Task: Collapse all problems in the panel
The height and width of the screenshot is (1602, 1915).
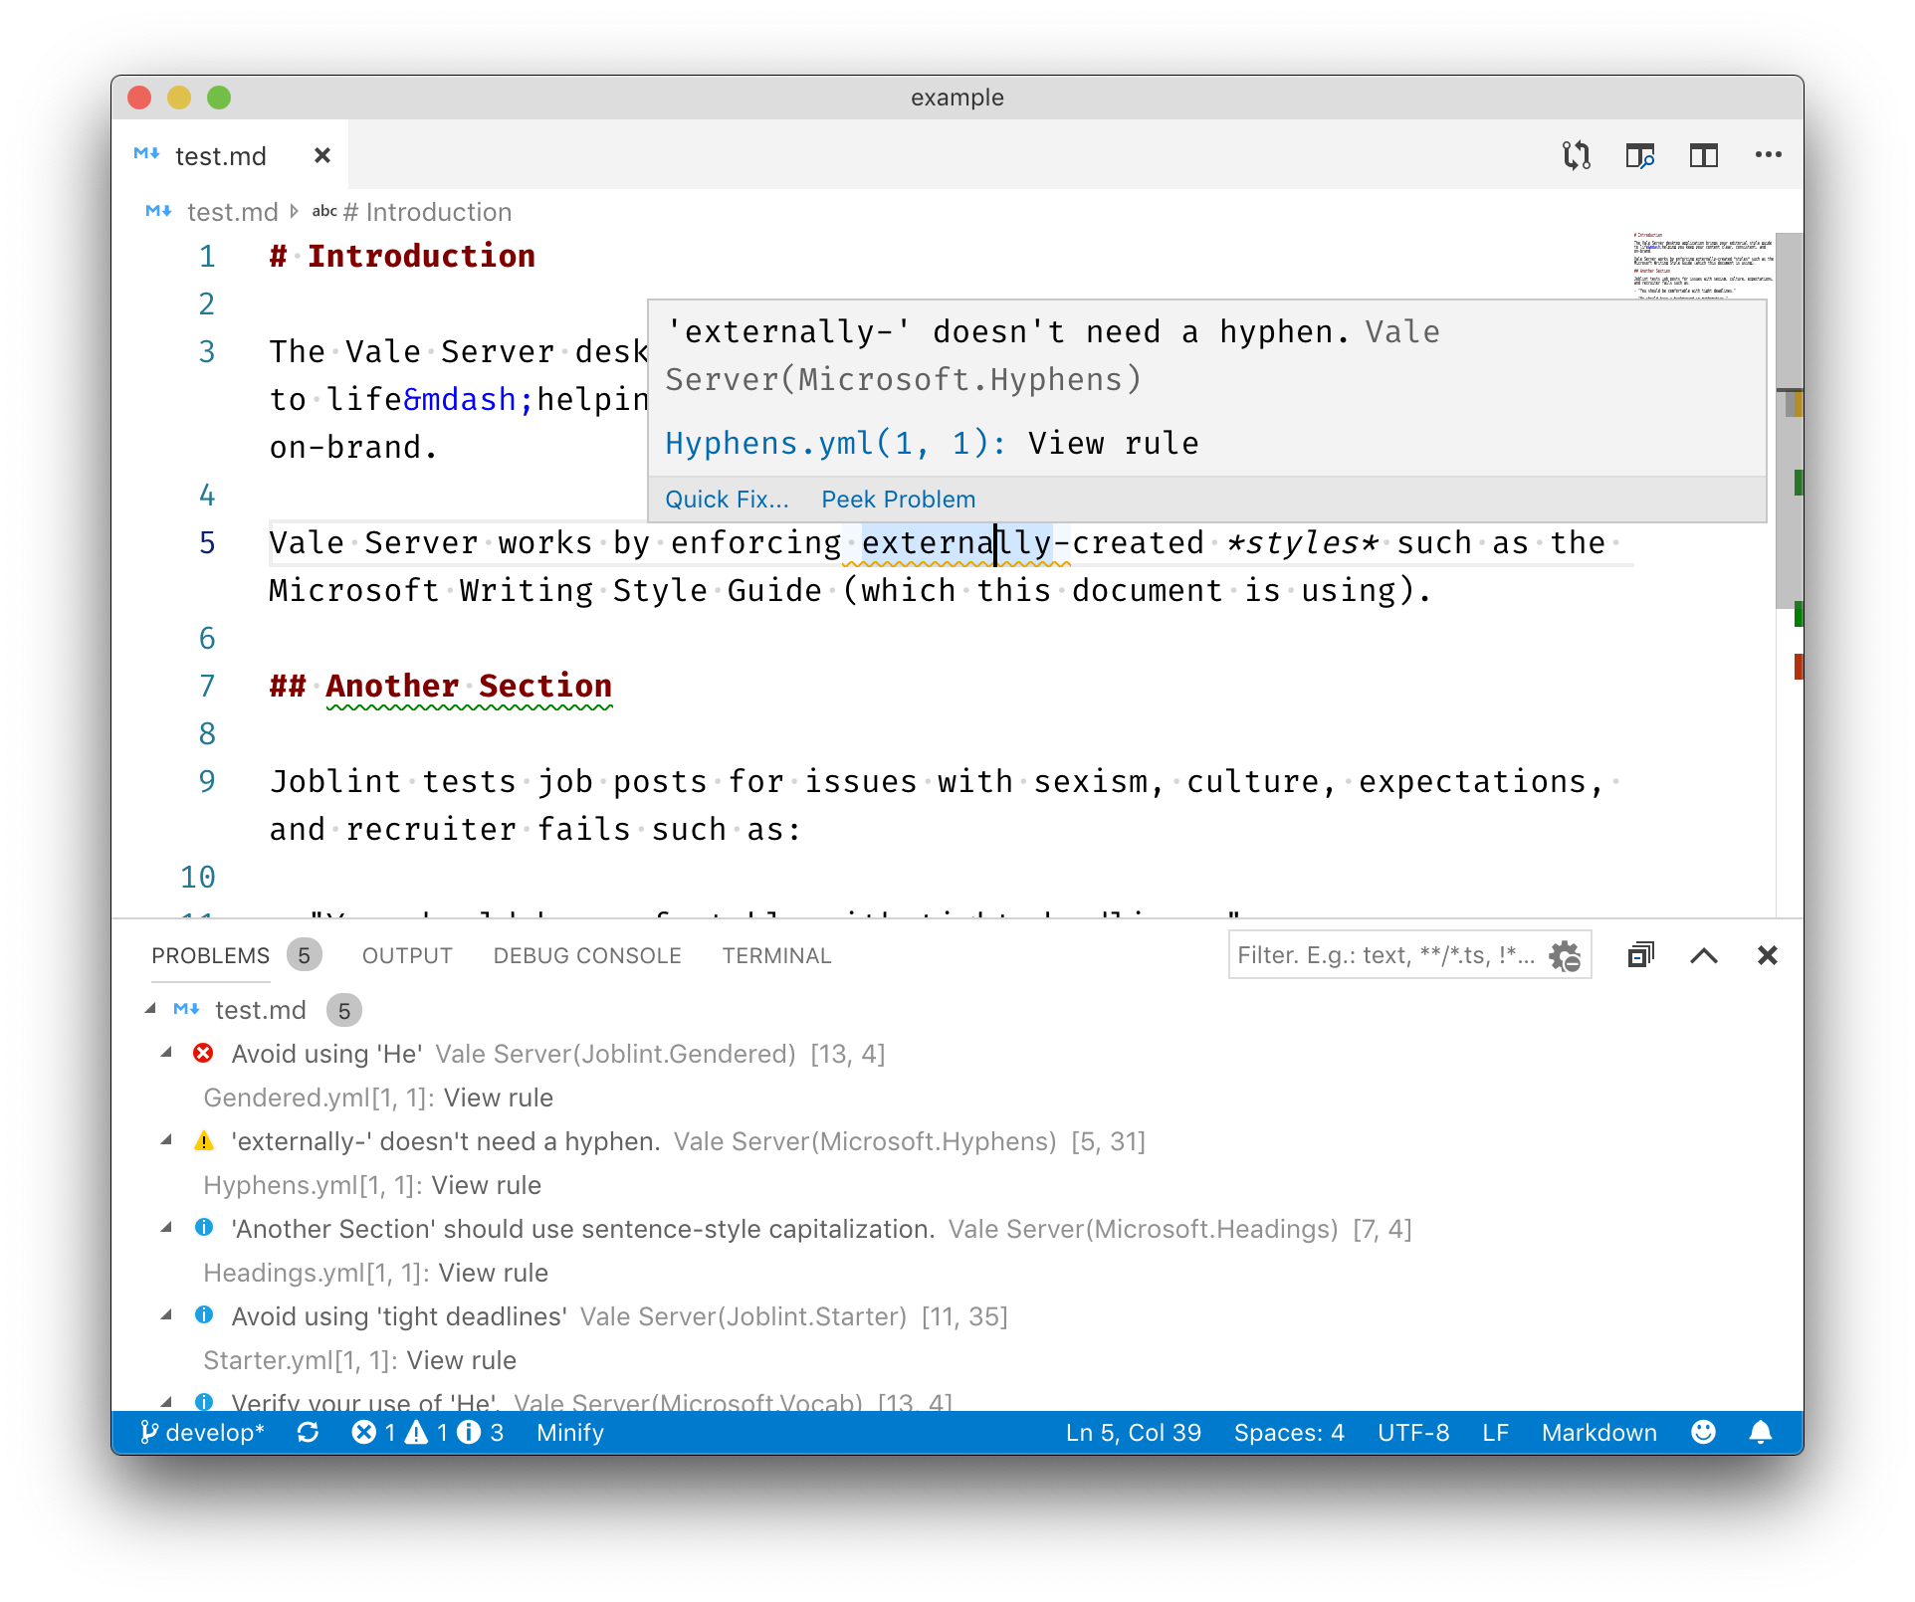Action: [1640, 956]
